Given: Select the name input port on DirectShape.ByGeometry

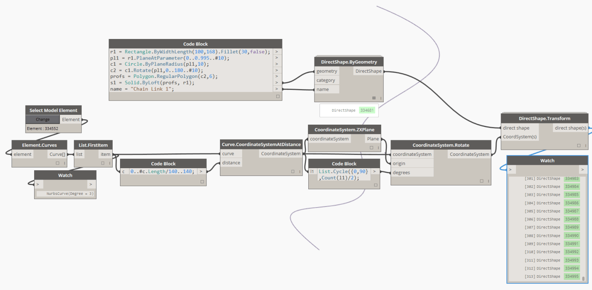Looking at the screenshot, I should click(x=327, y=89).
